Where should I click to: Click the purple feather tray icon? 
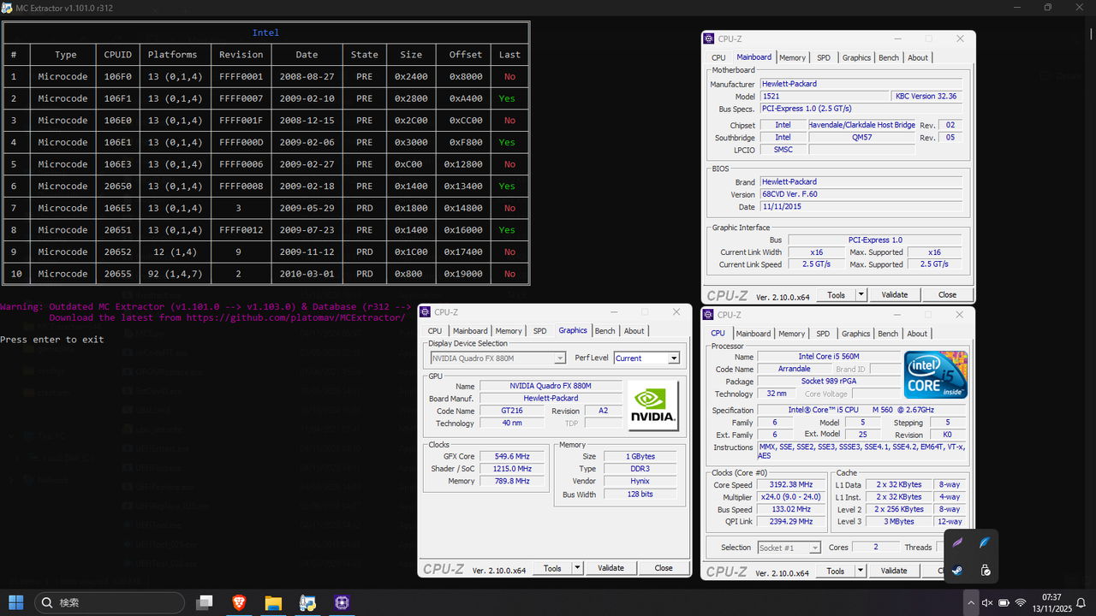click(957, 543)
